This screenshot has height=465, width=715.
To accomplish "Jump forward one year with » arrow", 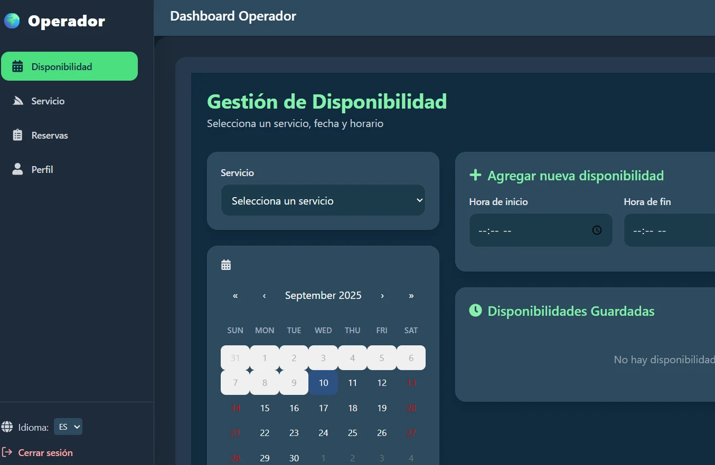I will [x=411, y=296].
